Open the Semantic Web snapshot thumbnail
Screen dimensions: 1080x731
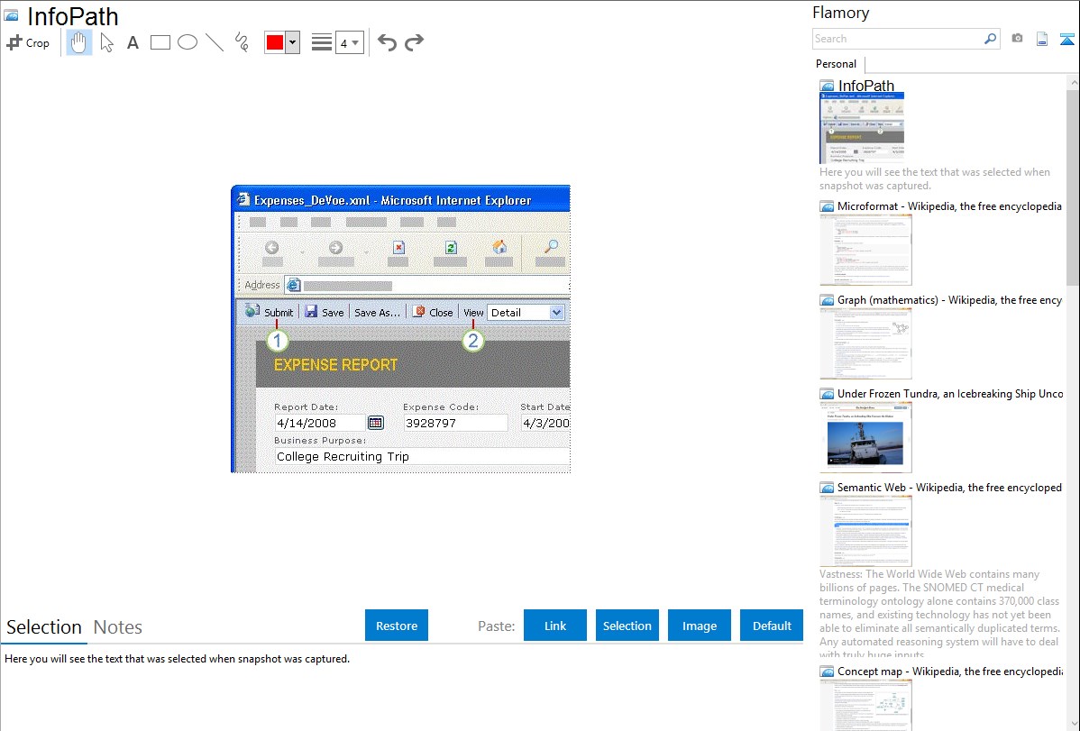(x=865, y=530)
